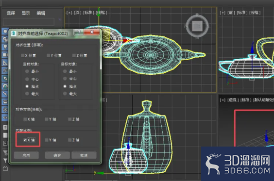Click the plain funnel filter icon

tap(5, 161)
